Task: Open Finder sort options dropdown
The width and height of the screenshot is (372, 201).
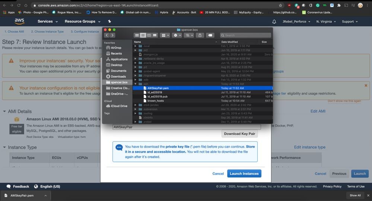Action: coord(189,35)
